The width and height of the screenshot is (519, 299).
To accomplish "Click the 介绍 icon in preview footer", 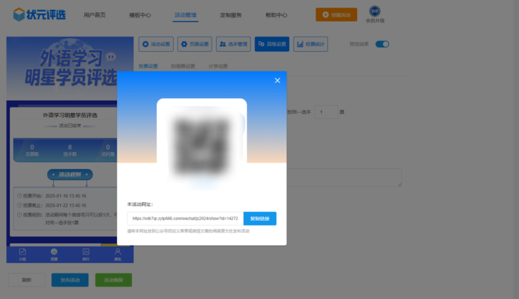I will click(x=23, y=254).
